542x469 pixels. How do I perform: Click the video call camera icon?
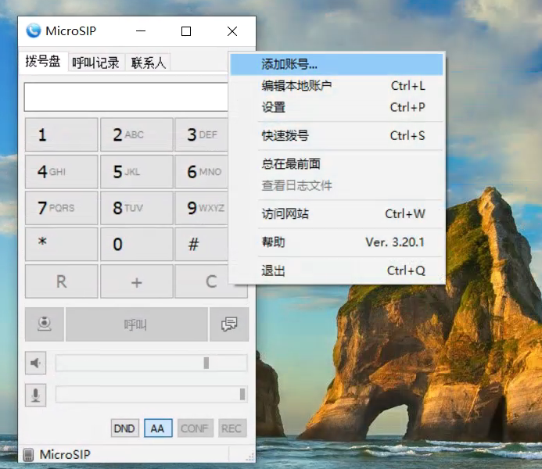(45, 324)
